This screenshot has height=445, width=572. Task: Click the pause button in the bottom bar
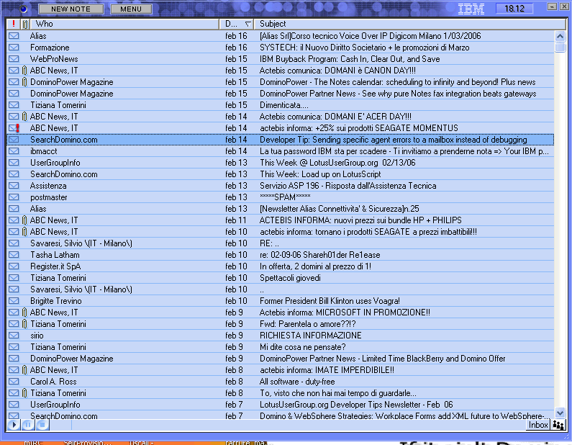coord(28,425)
